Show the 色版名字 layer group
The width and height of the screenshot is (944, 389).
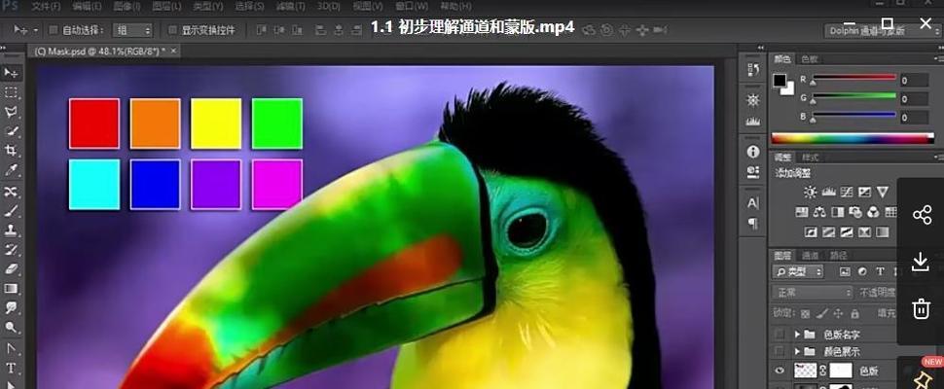[781, 334]
